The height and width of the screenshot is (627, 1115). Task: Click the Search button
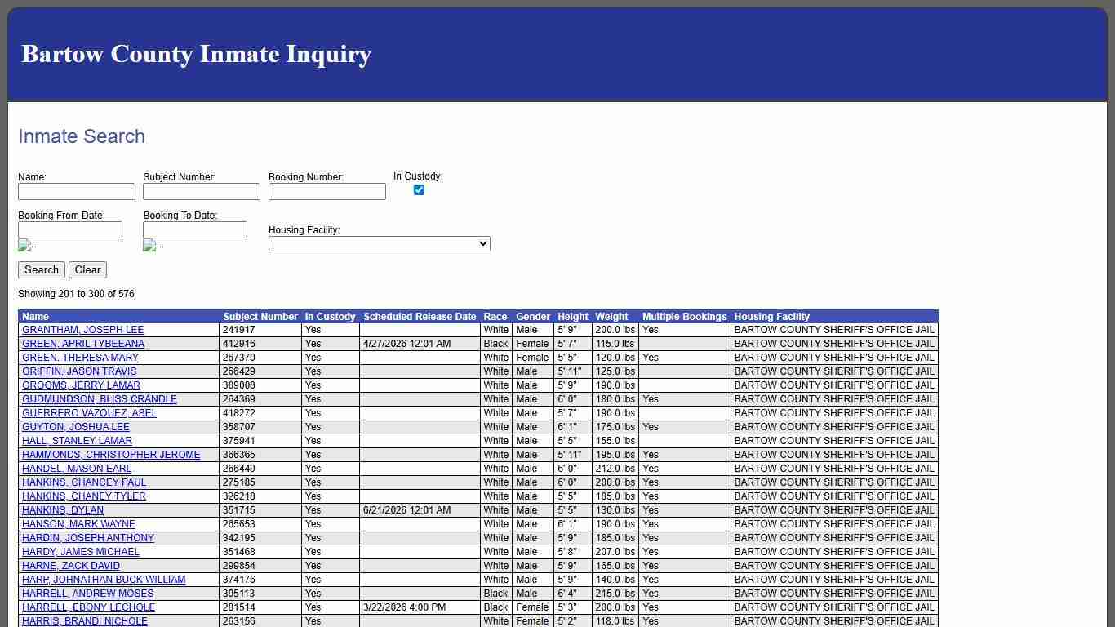coord(41,269)
